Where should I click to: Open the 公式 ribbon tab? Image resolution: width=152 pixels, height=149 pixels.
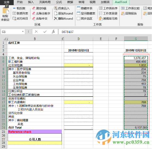tap(59, 2)
